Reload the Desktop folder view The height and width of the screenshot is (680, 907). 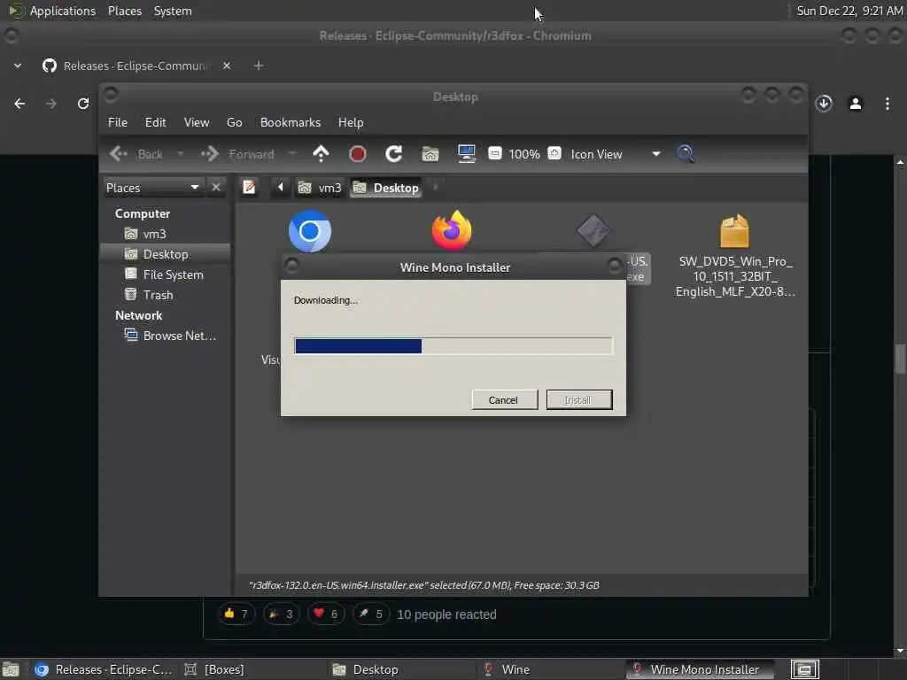click(394, 154)
